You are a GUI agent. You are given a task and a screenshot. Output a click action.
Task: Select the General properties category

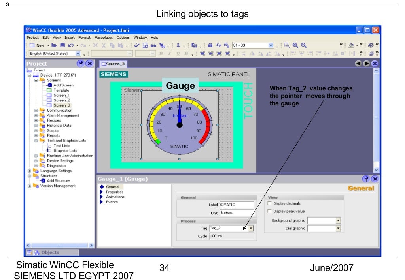[x=113, y=187]
